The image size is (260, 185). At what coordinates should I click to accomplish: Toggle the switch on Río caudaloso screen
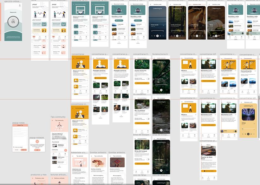coord(148,119)
